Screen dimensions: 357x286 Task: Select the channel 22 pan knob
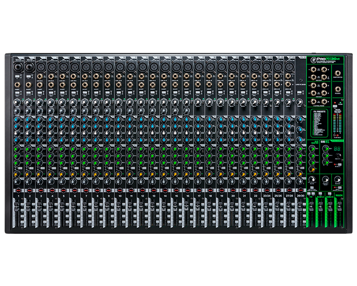254,181
